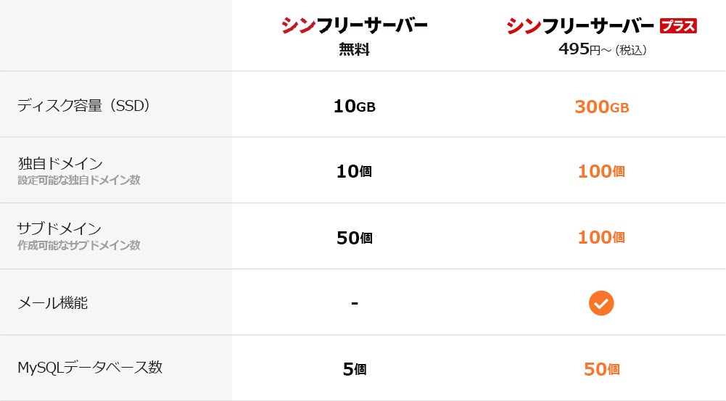Image resolution: width=726 pixels, height=401 pixels.
Task: Click the black 10個 domain value
Action: coord(354,172)
